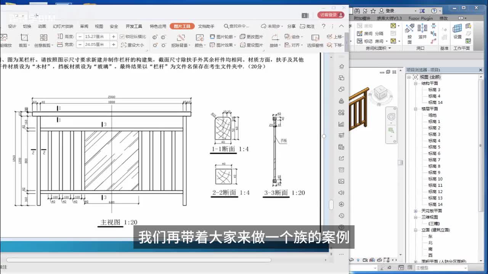
Task: Expand the Revit room and area (房间和面积) panel
Action: click(x=378, y=49)
